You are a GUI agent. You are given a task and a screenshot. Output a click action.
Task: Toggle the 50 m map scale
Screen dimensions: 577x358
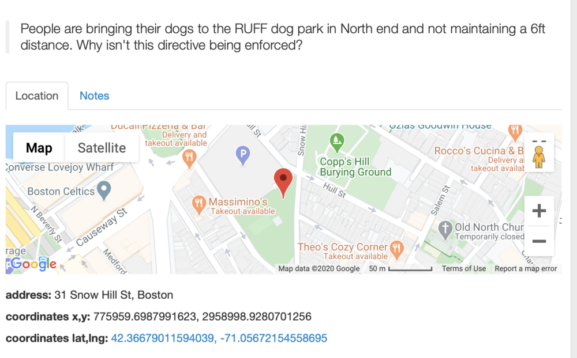400,268
